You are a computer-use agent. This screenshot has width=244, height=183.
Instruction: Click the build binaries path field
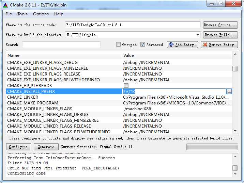(133, 35)
